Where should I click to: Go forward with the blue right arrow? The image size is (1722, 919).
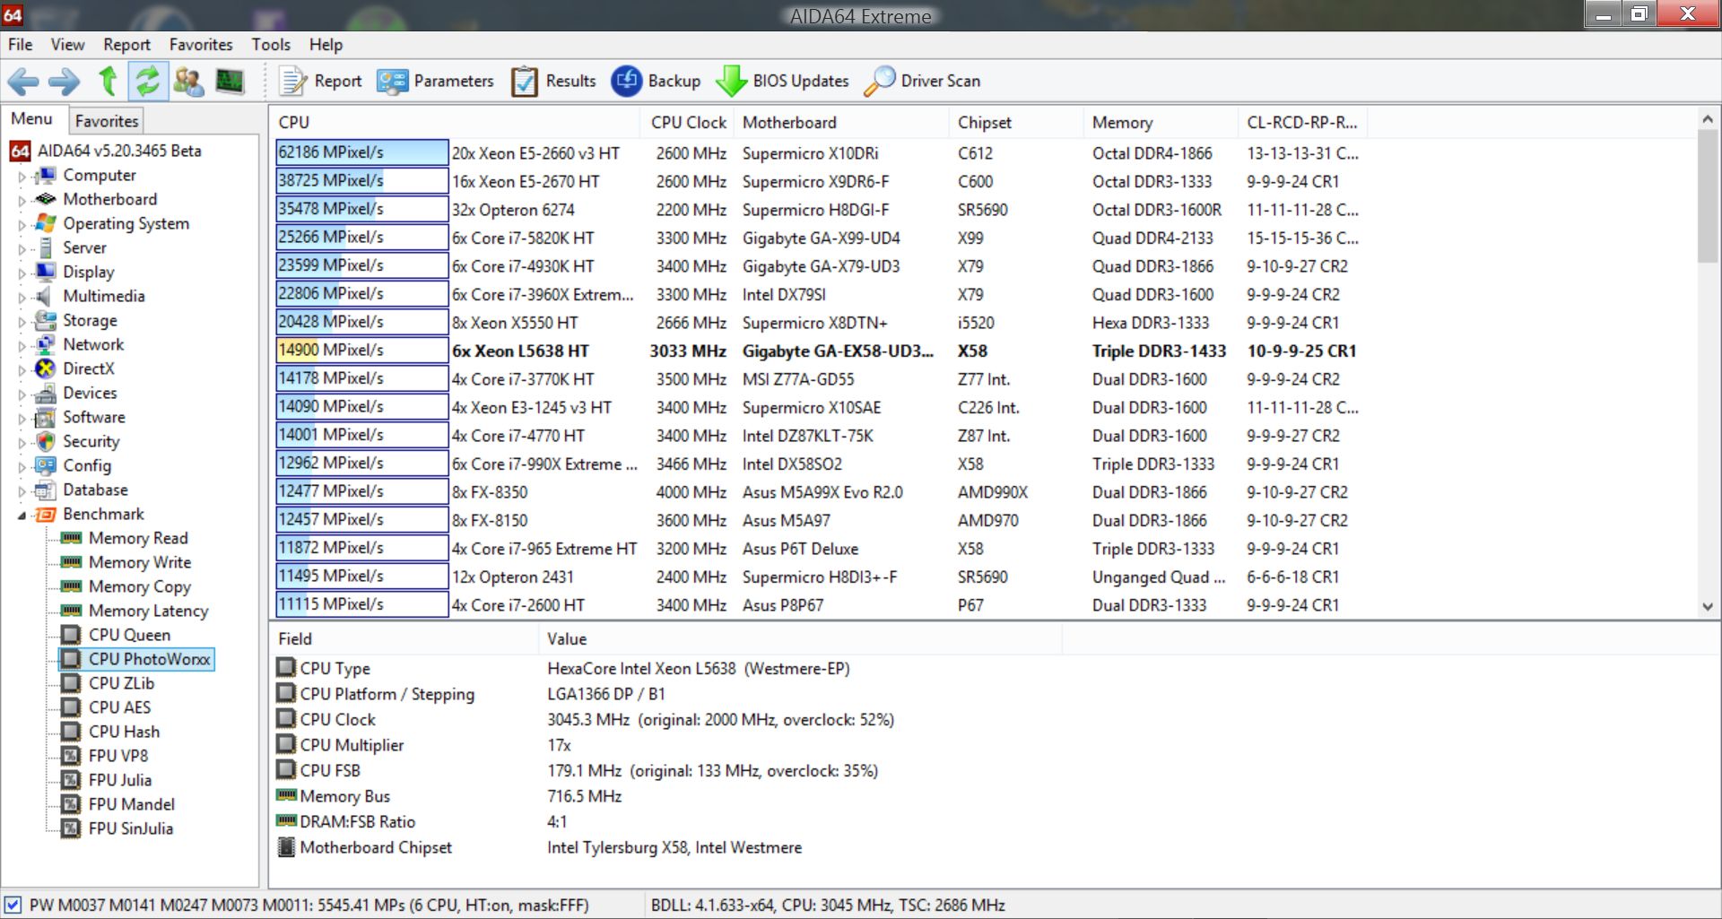tap(64, 82)
